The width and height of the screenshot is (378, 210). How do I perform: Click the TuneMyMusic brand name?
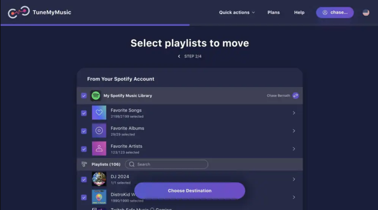pos(52,12)
